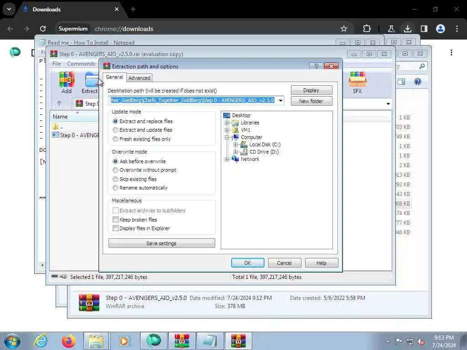
Task: Open the browser Downloads tray icon
Action: click(408, 29)
